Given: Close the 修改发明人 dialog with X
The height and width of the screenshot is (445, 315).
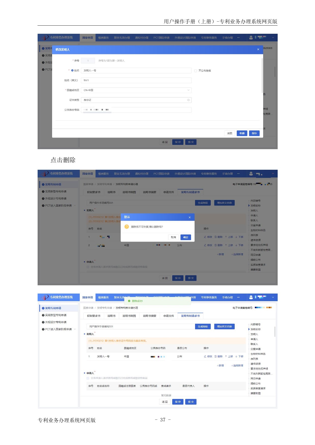Looking at the screenshot, I should (258, 49).
